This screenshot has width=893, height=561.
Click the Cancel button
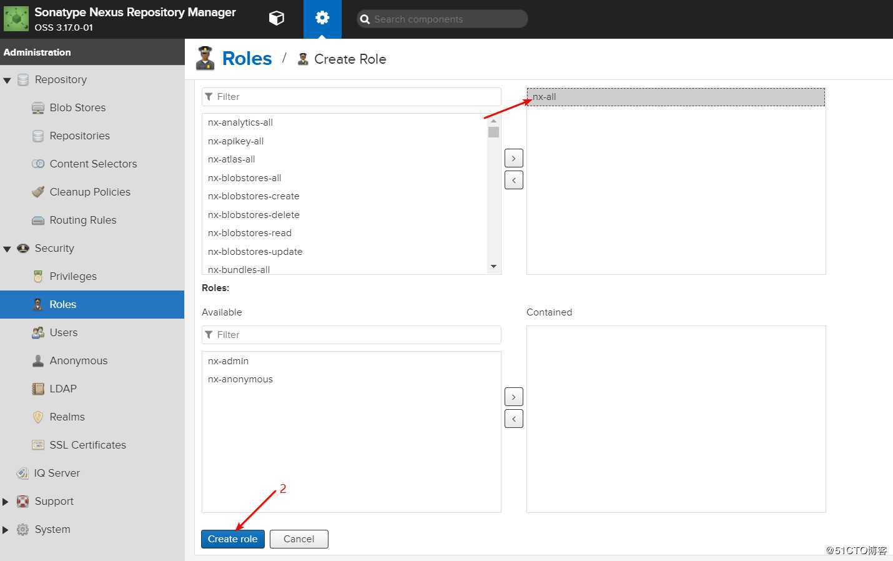click(298, 539)
